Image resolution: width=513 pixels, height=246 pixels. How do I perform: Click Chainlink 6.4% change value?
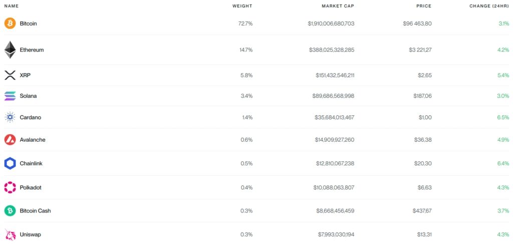tap(503, 163)
